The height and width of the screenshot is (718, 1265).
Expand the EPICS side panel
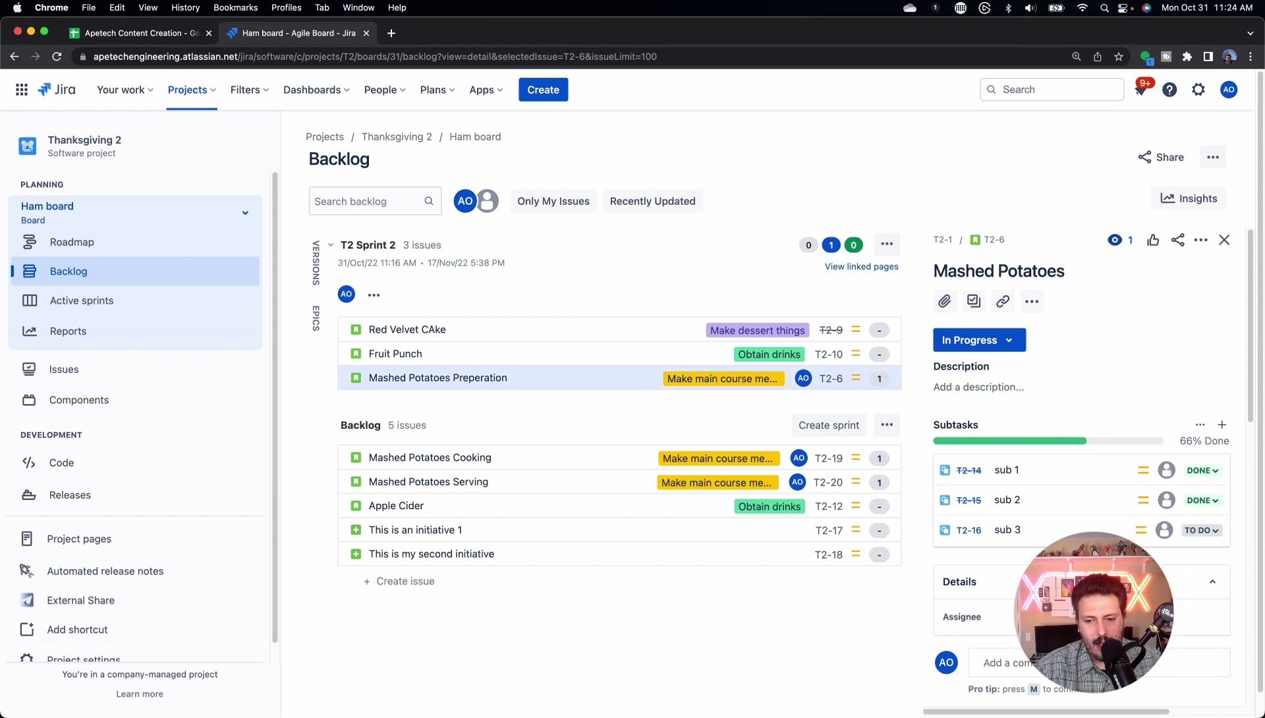[316, 318]
